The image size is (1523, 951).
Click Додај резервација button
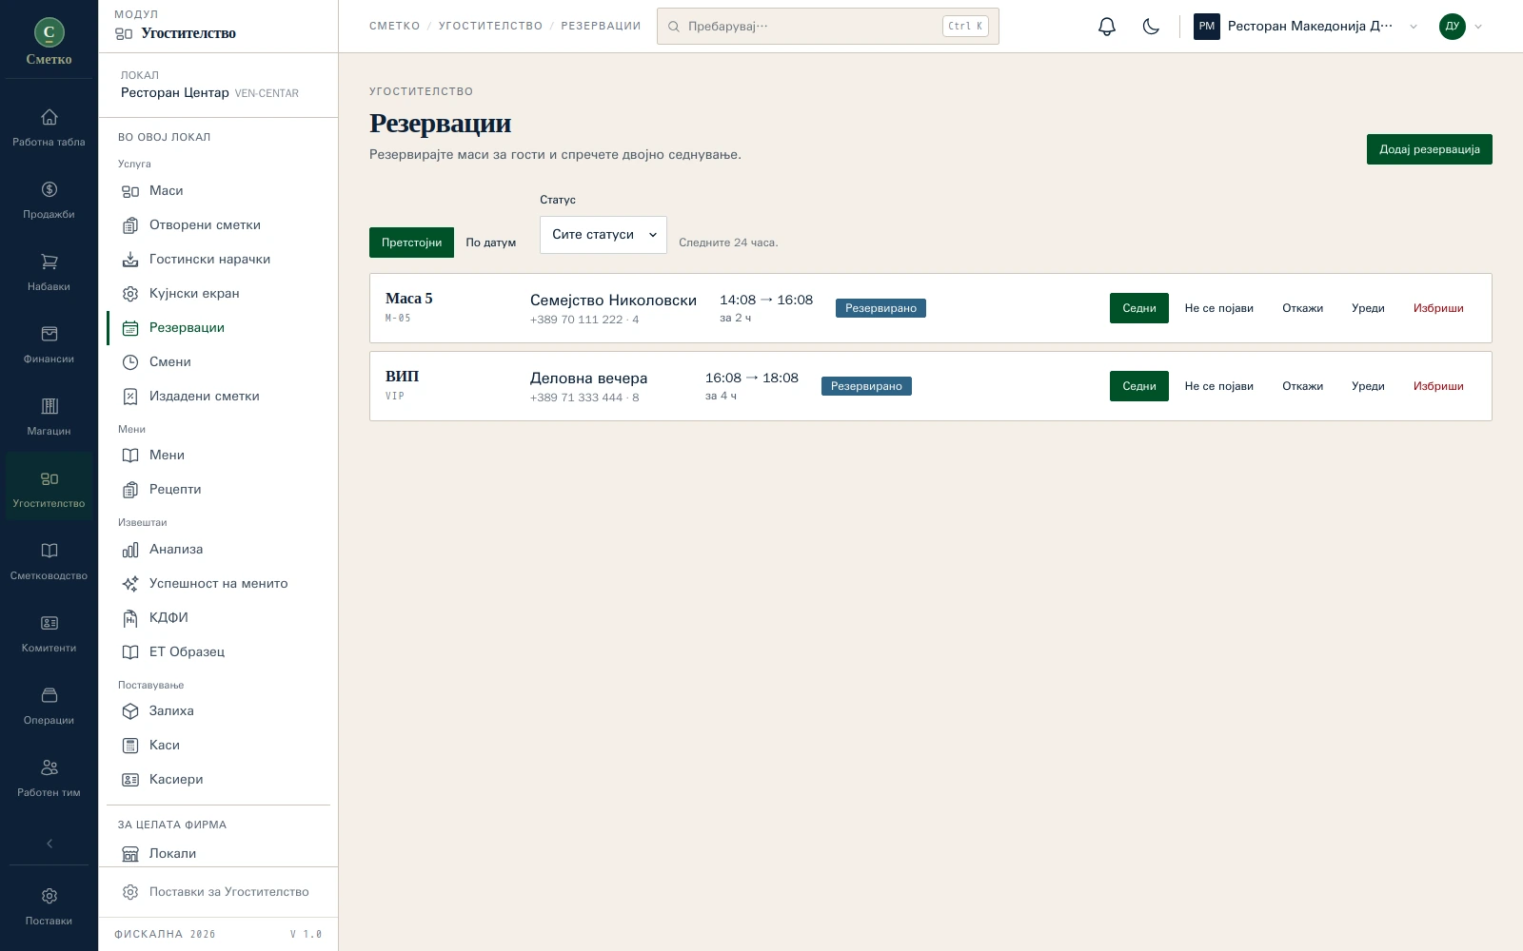[1430, 149]
